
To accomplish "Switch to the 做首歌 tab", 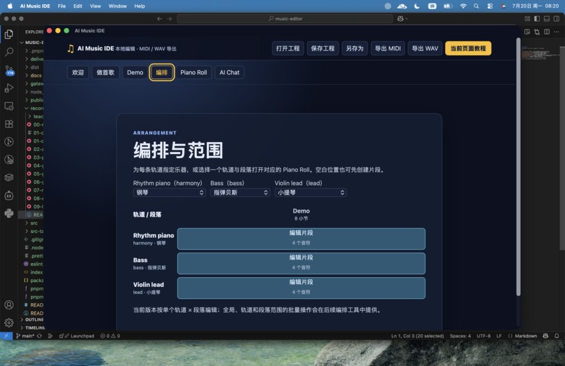I will point(105,72).
